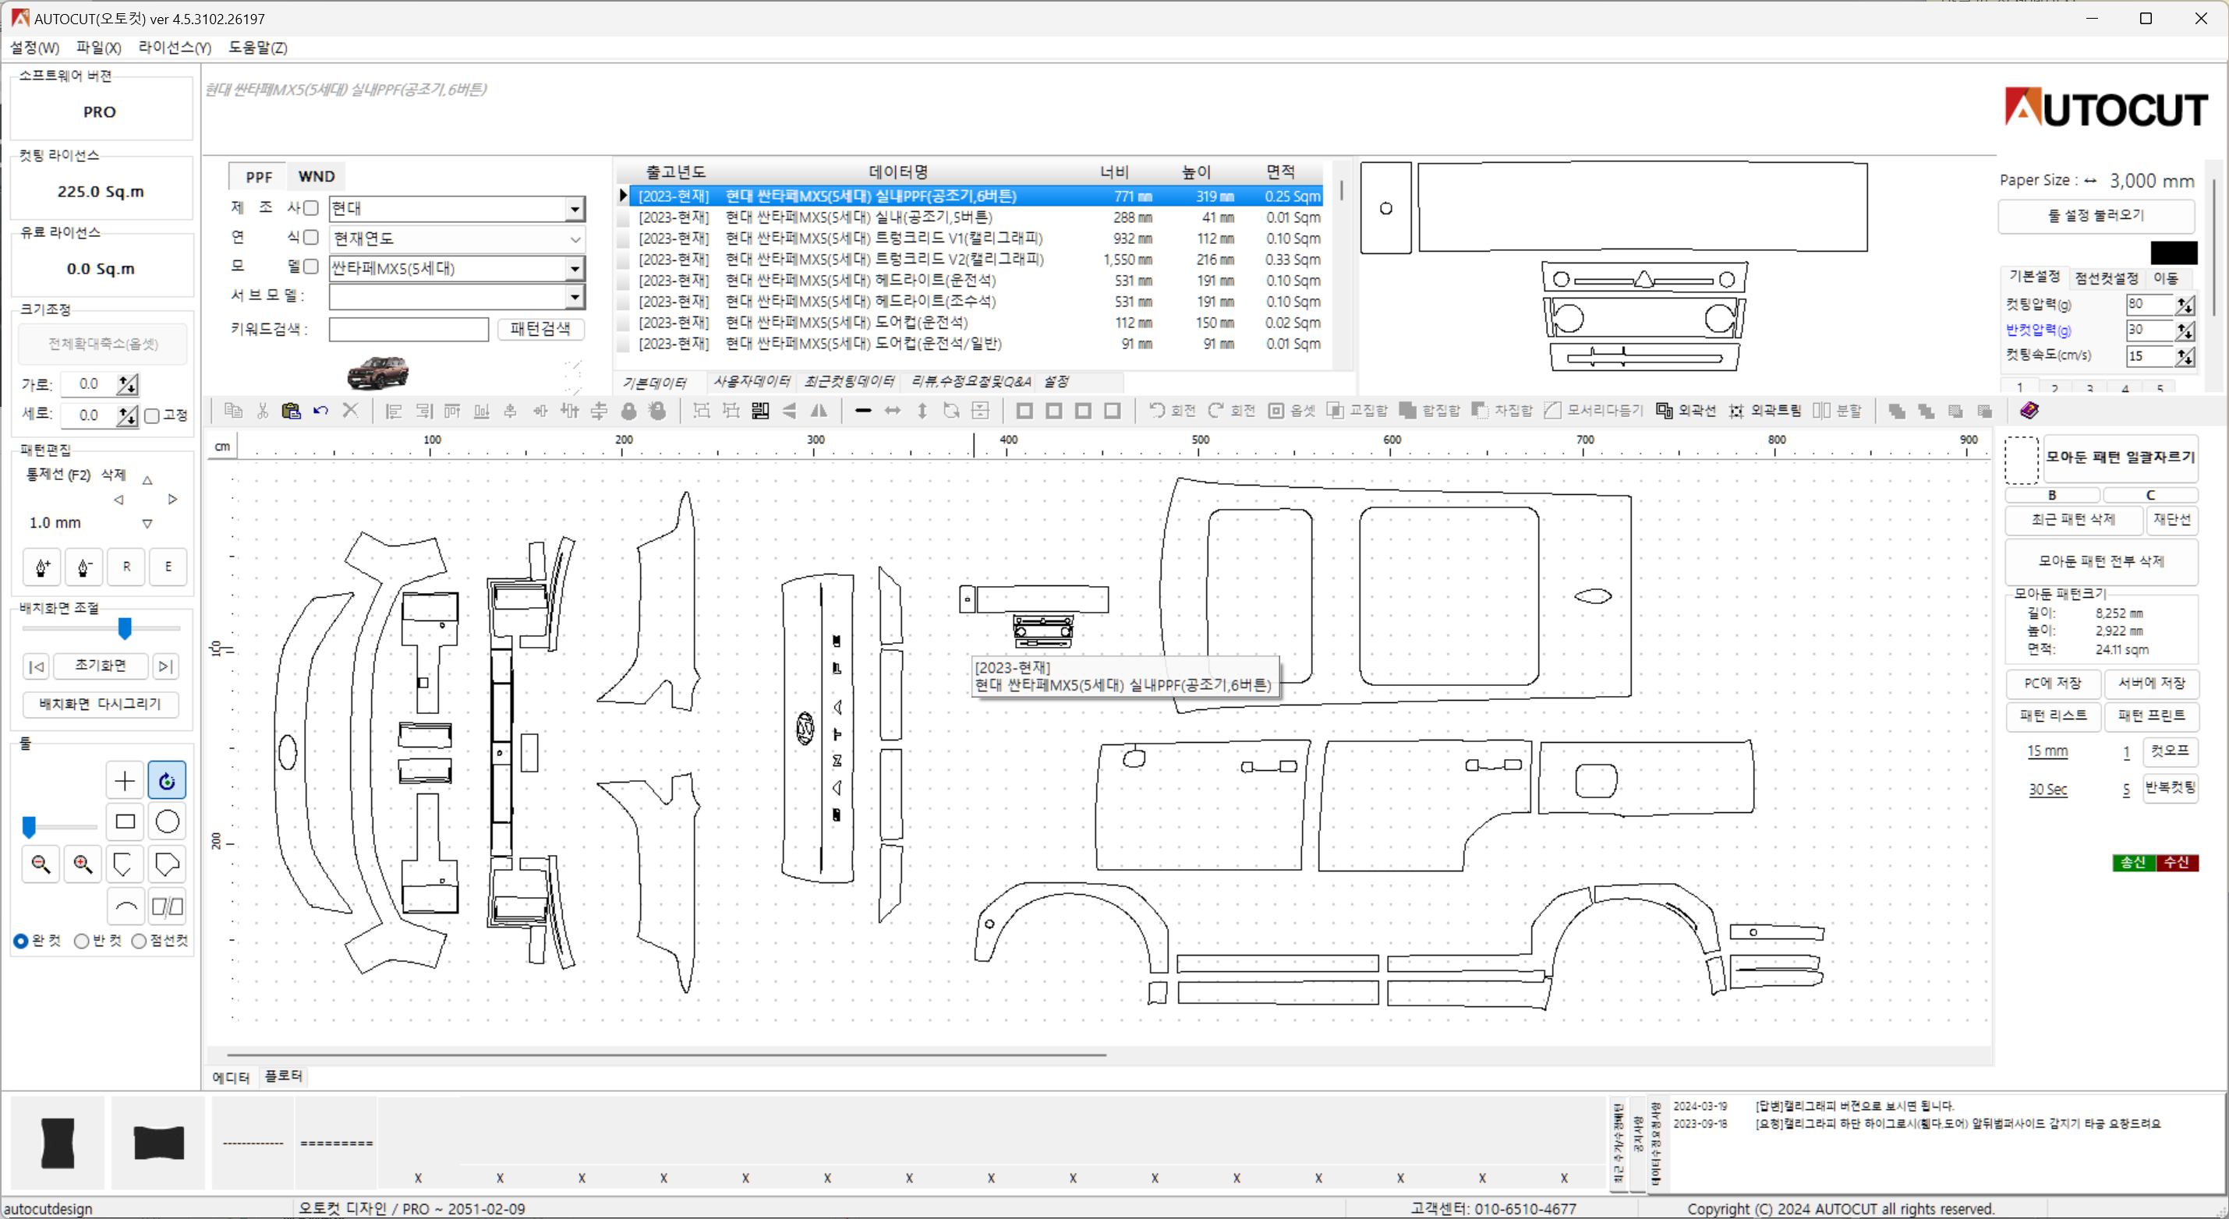Screen dimensions: 2229x1219
Task: Click the remove control point pen icon
Action: click(x=84, y=567)
